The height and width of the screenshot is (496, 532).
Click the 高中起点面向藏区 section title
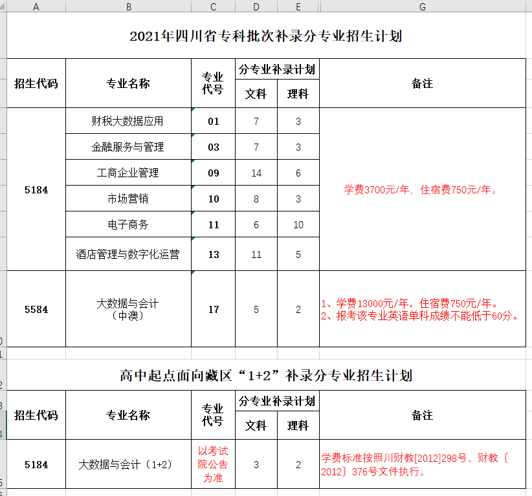(x=266, y=376)
